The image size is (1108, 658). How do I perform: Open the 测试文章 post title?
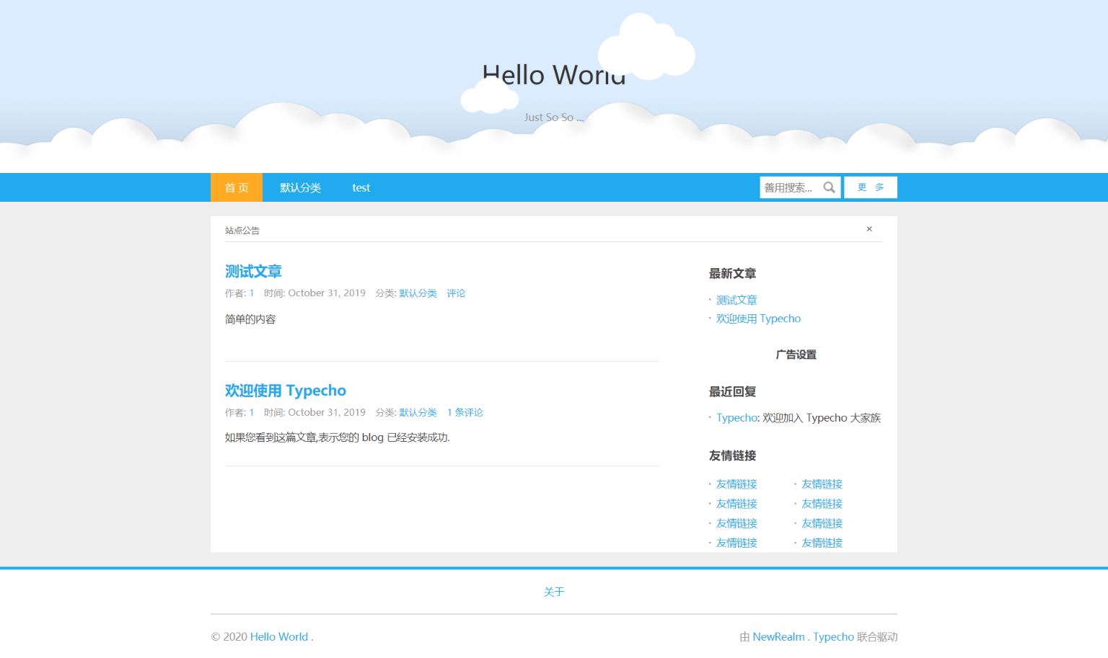click(253, 272)
